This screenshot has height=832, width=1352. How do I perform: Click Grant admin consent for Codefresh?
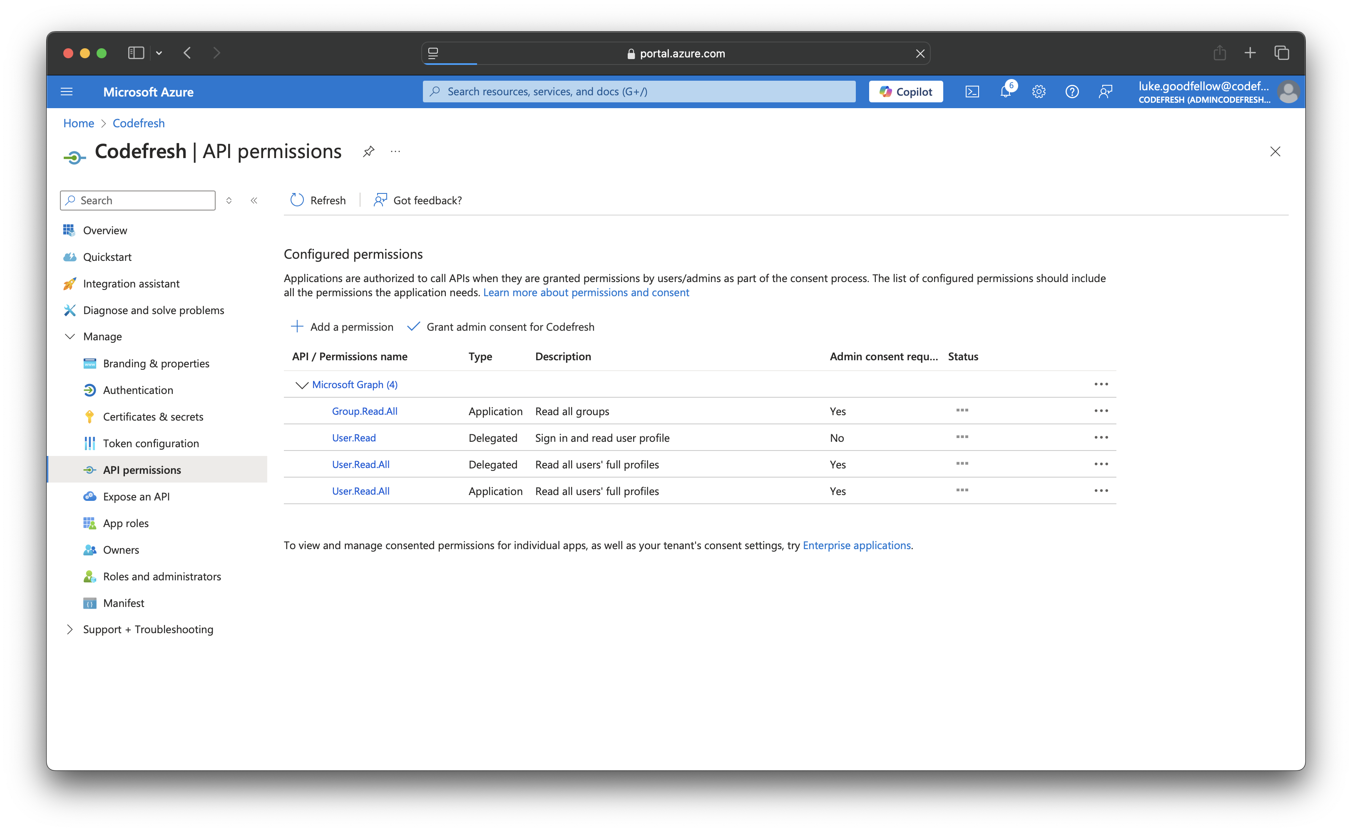tap(501, 327)
